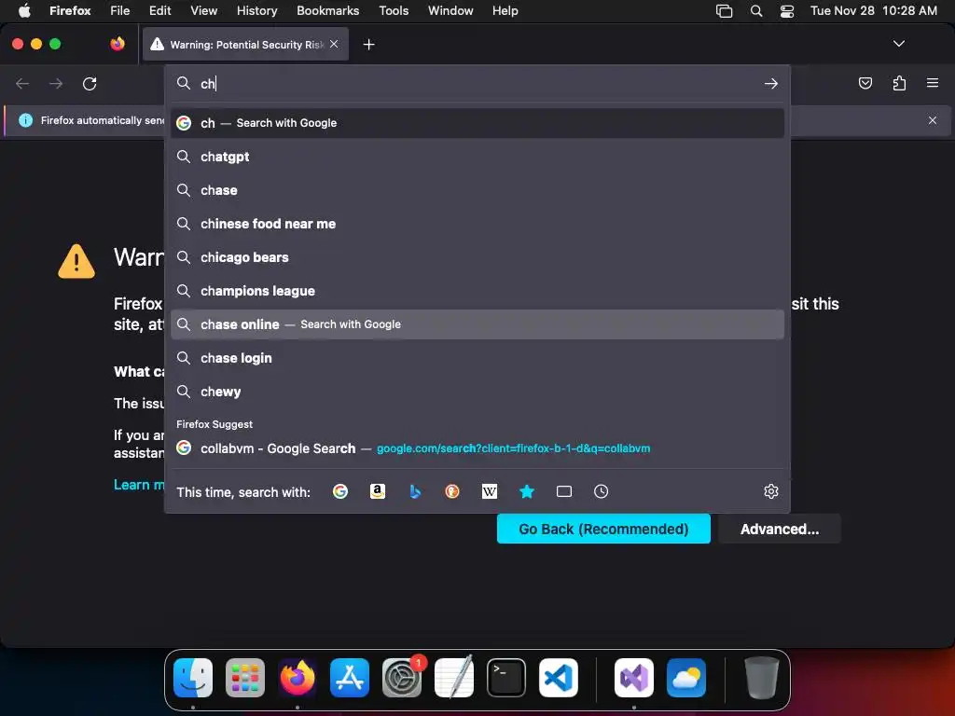Viewport: 955px width, 716px height.
Task: Open search settings gear icon
Action: (x=771, y=491)
